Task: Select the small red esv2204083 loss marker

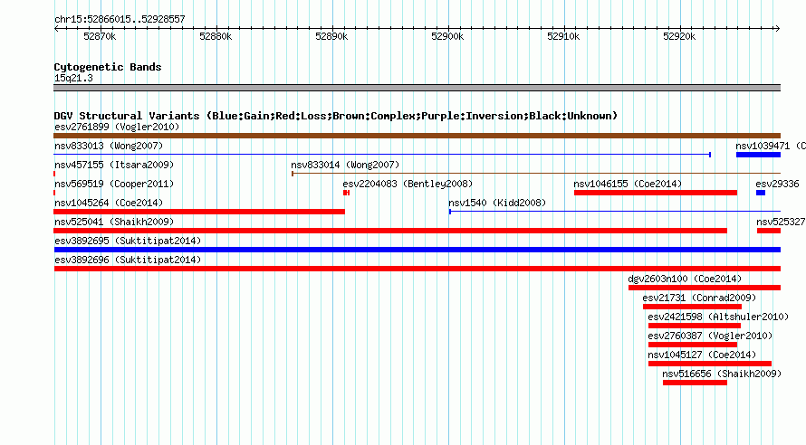Action: point(347,193)
